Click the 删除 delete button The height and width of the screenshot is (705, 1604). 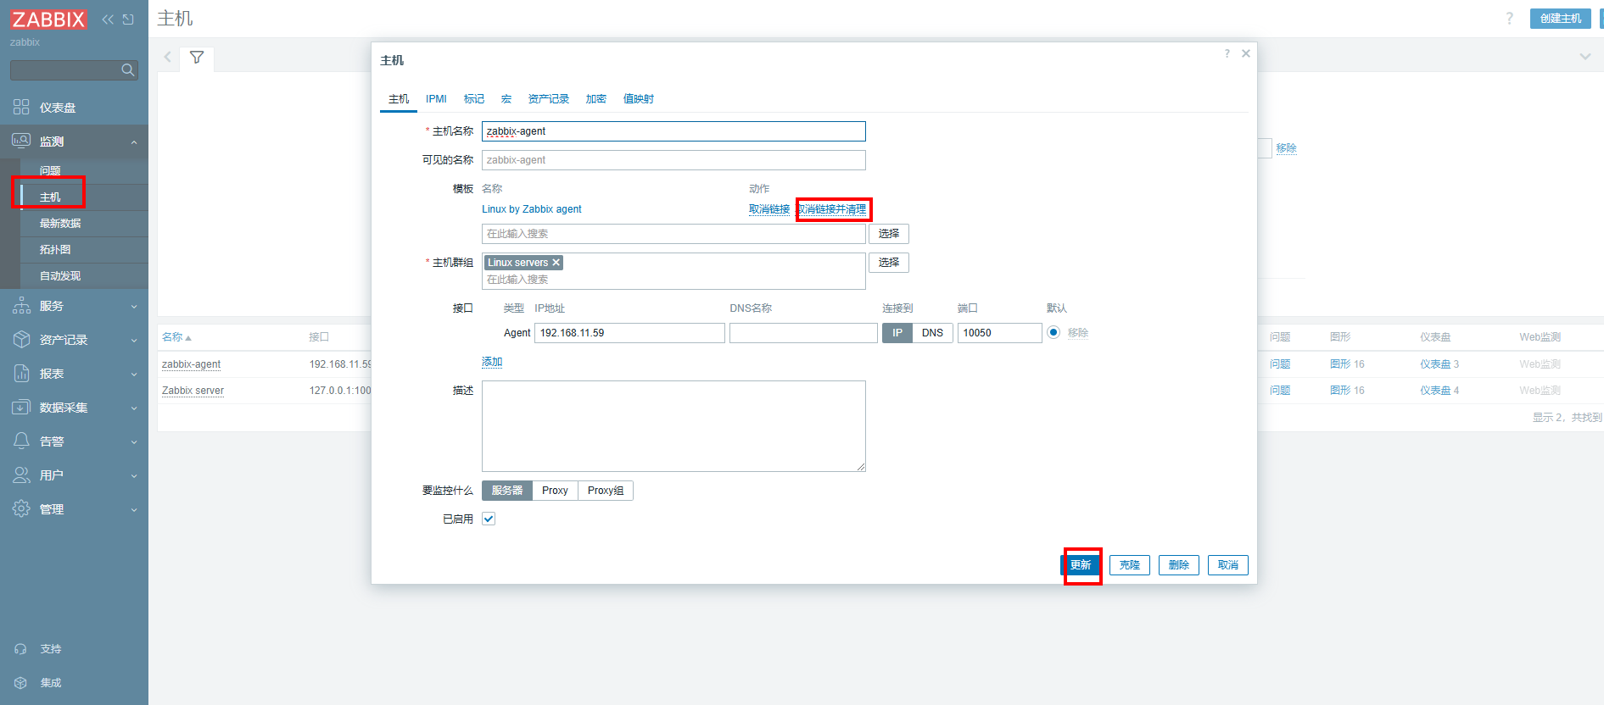1179,565
